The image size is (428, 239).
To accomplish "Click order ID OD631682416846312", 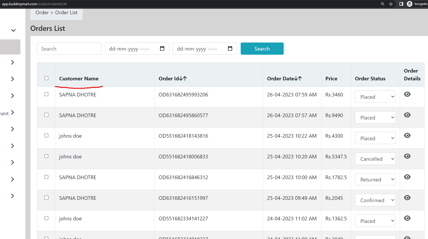I will pos(183,177).
